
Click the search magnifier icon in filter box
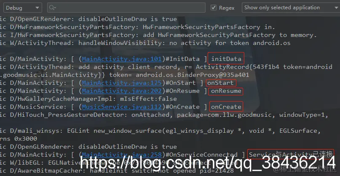(x=52, y=8)
